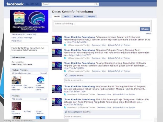163x122 pixels.
Task: Click Twitter icon on 17 hours ago post
Action: coord(65,71)
